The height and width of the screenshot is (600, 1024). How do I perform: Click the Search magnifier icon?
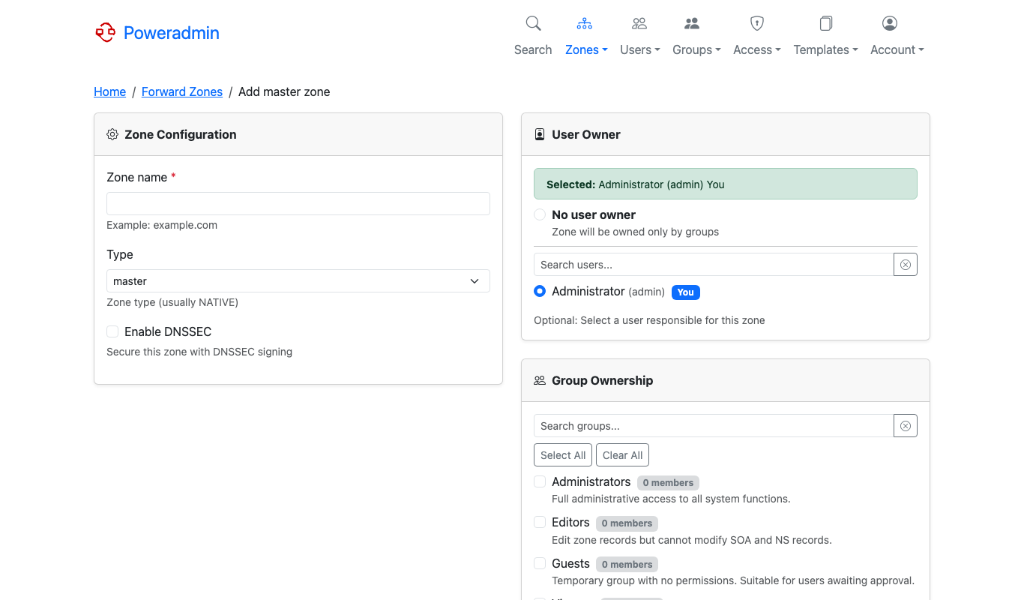pos(533,23)
